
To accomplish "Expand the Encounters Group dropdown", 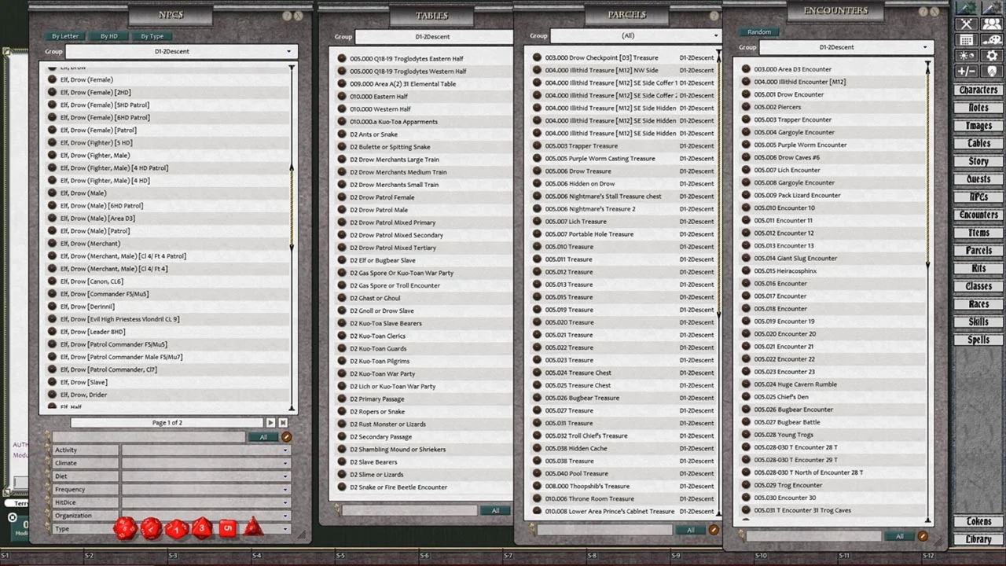I will coord(844,47).
